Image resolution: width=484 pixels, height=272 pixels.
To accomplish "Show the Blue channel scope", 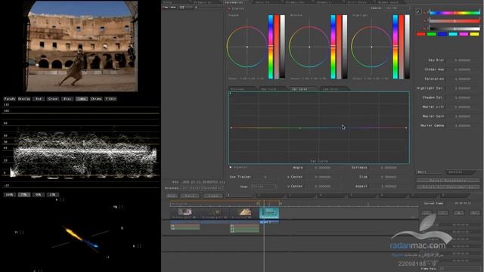I will (67, 99).
